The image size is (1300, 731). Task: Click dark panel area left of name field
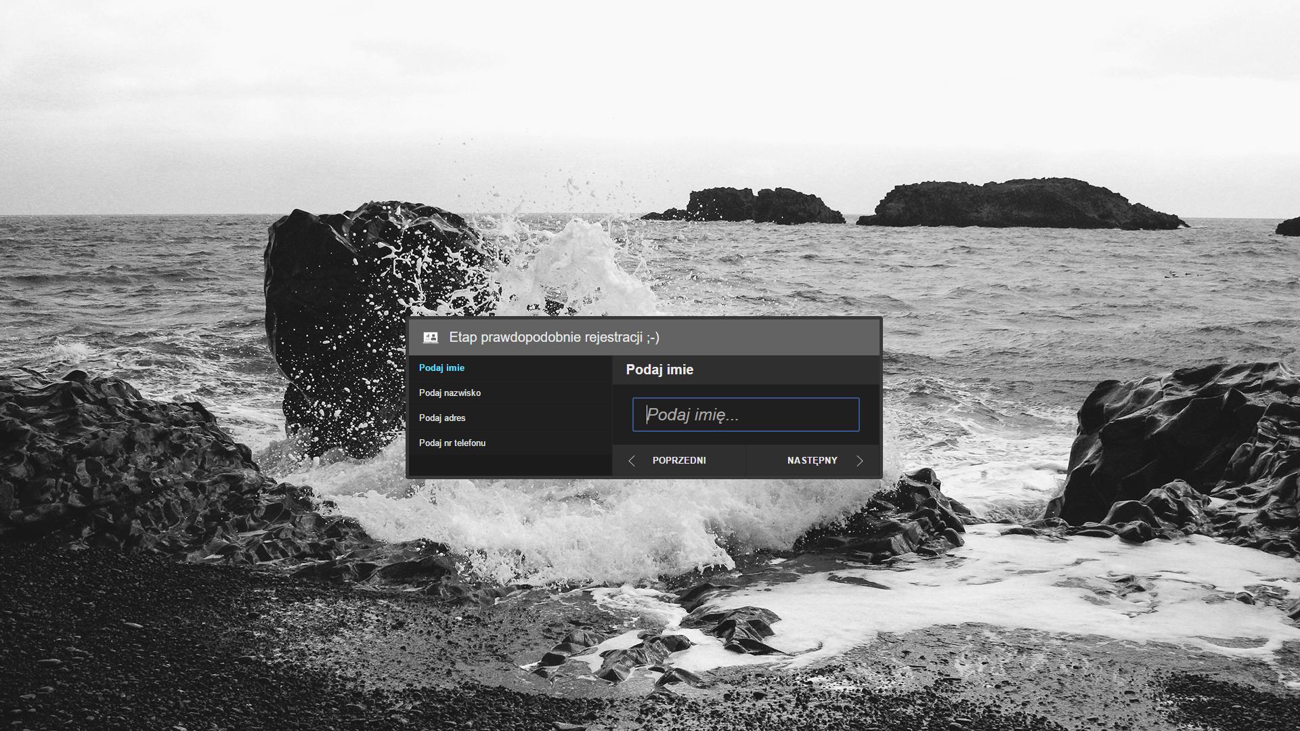click(622, 415)
